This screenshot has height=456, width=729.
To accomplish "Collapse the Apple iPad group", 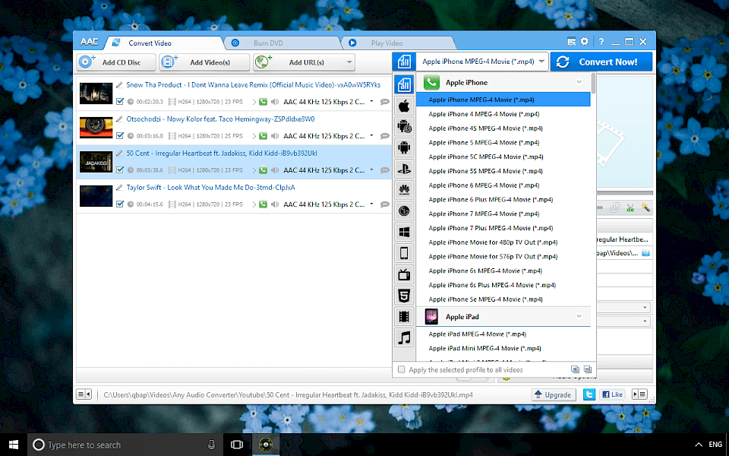I will (x=579, y=316).
